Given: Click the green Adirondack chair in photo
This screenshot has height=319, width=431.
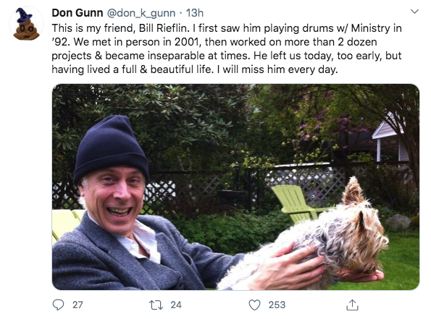Looking at the screenshot, I should 298,202.
